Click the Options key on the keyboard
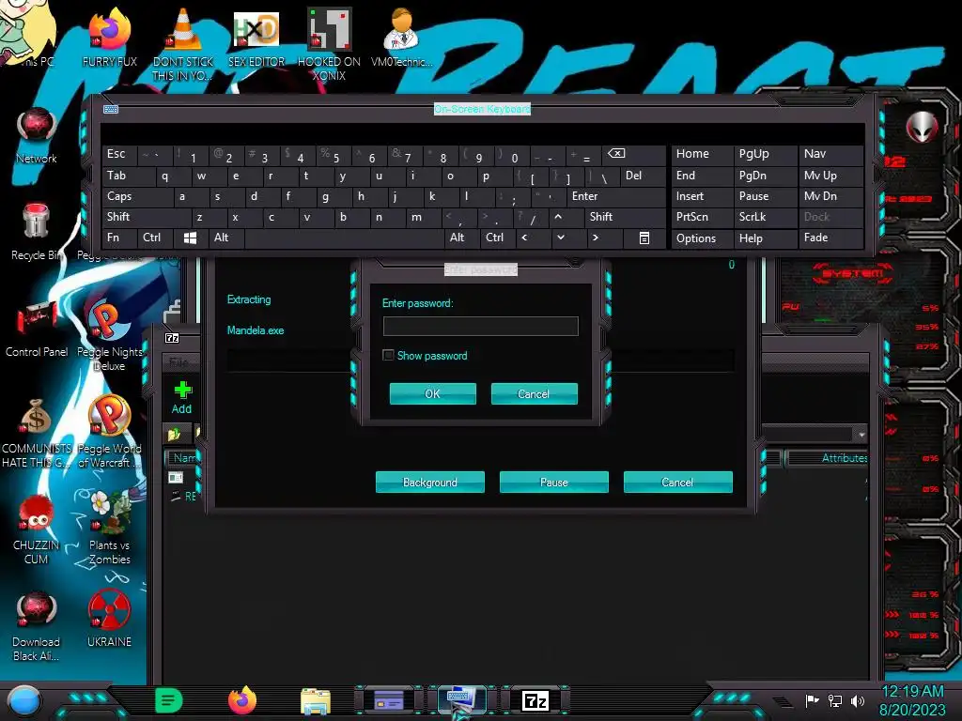Viewport: 962px width, 721px height. tap(702, 238)
